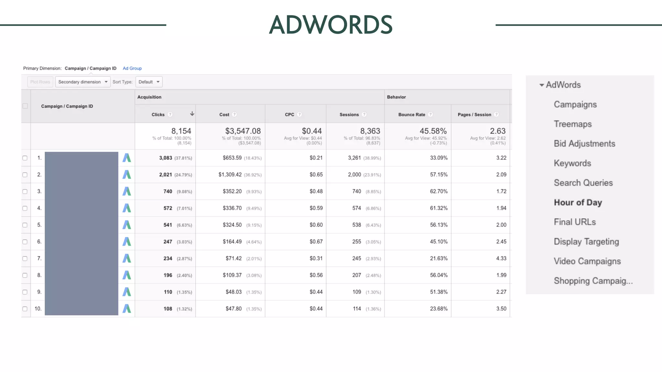The height and width of the screenshot is (372, 662).
Task: Click the Campaign / Campaign ID column header
Action: (x=67, y=106)
